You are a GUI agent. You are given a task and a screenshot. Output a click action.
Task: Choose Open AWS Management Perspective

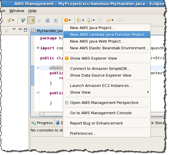pos(107,102)
